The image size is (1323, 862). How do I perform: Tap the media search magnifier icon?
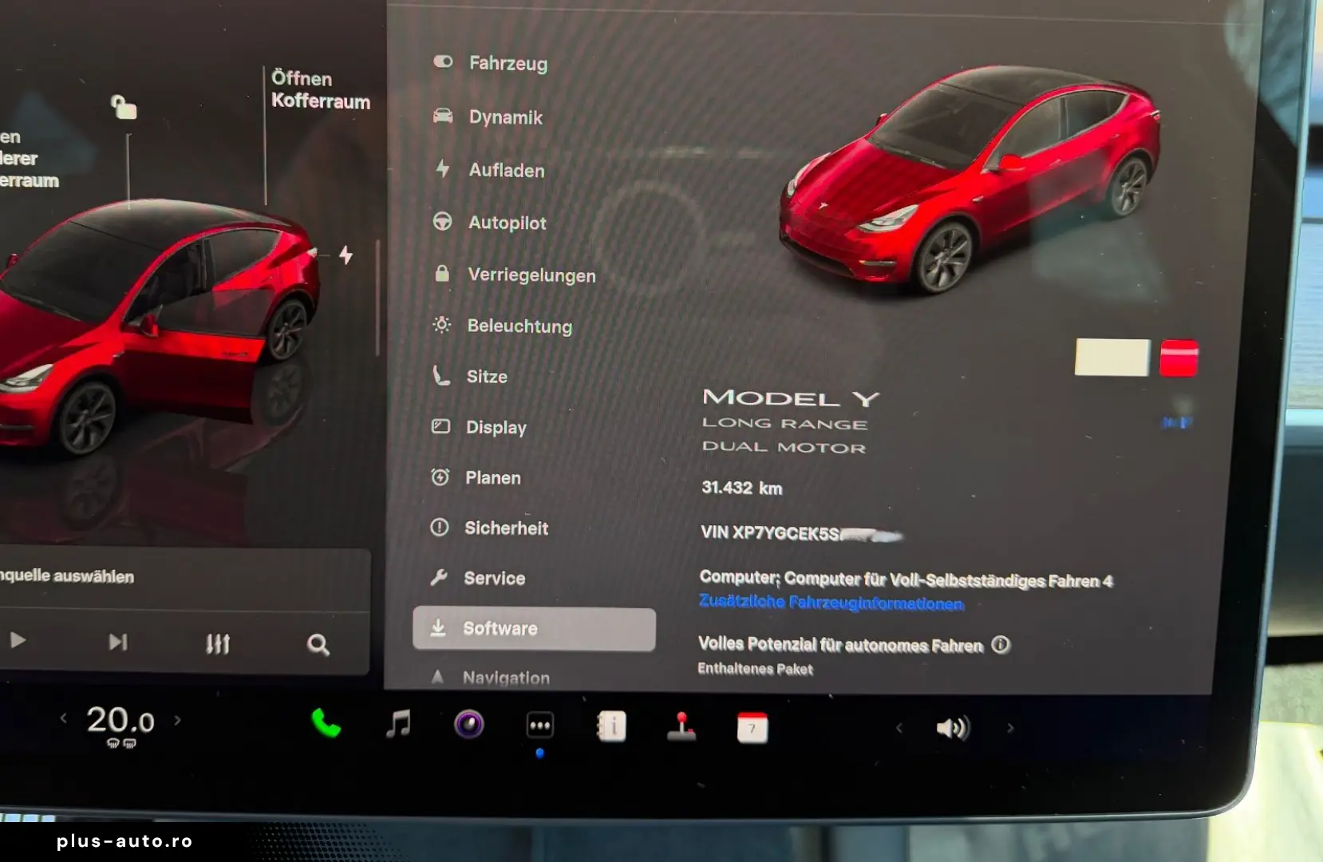point(318,645)
